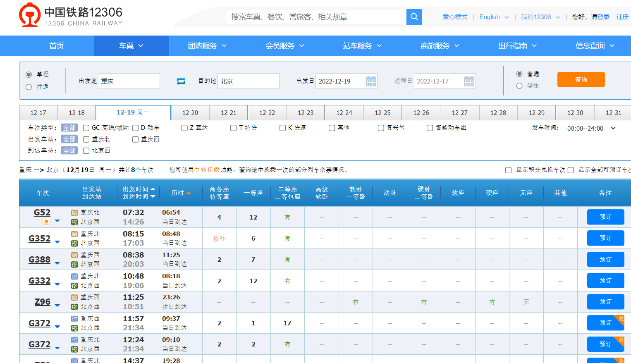Image resolution: width=631 pixels, height=363 pixels.
Task: Expand G352 train details arrow
Action: (x=57, y=242)
